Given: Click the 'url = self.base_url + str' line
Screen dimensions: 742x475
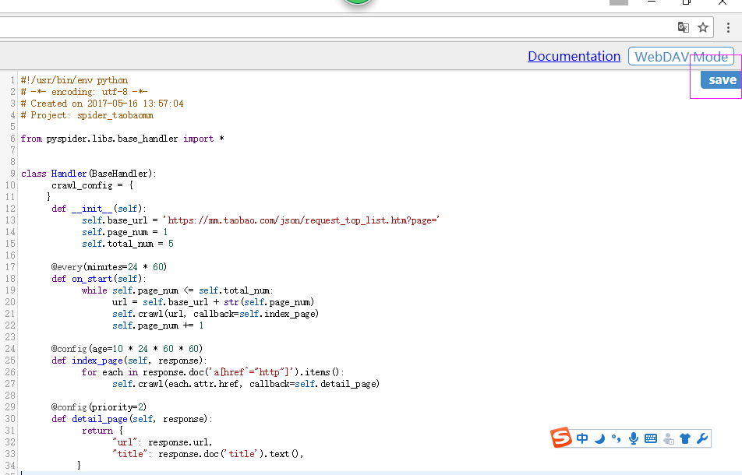Looking at the screenshot, I should [x=214, y=302].
